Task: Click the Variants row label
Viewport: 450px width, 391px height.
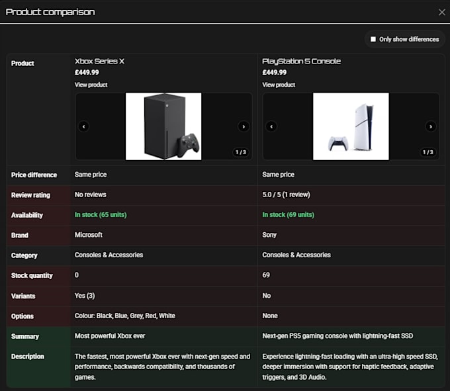Action: tap(23, 296)
